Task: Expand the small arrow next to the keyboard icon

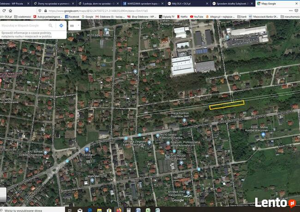Action: click(x=78, y=25)
